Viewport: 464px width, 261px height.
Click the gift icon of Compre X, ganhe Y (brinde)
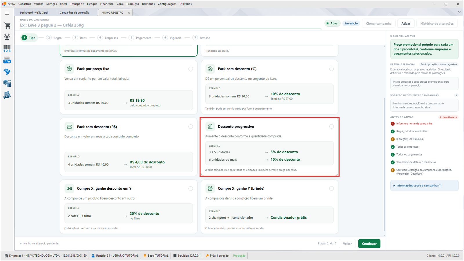(x=210, y=188)
